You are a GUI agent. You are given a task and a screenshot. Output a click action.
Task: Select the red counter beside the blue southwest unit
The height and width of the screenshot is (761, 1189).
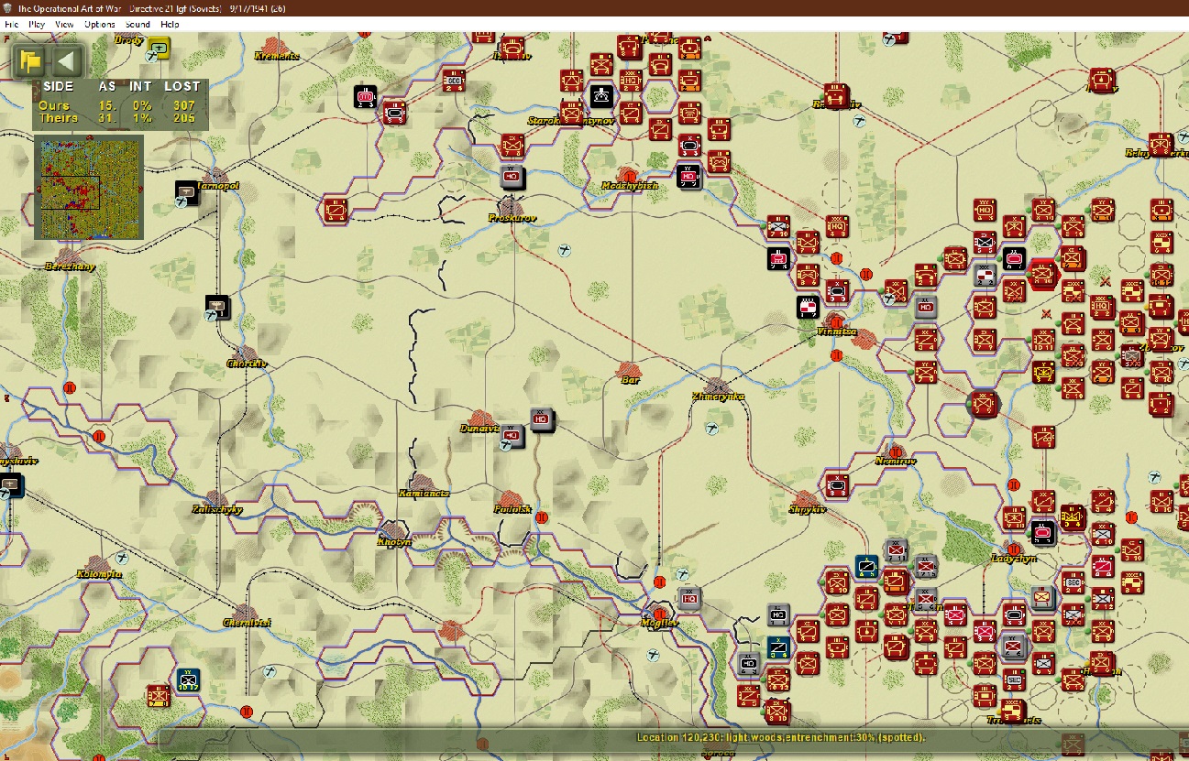tap(160, 695)
